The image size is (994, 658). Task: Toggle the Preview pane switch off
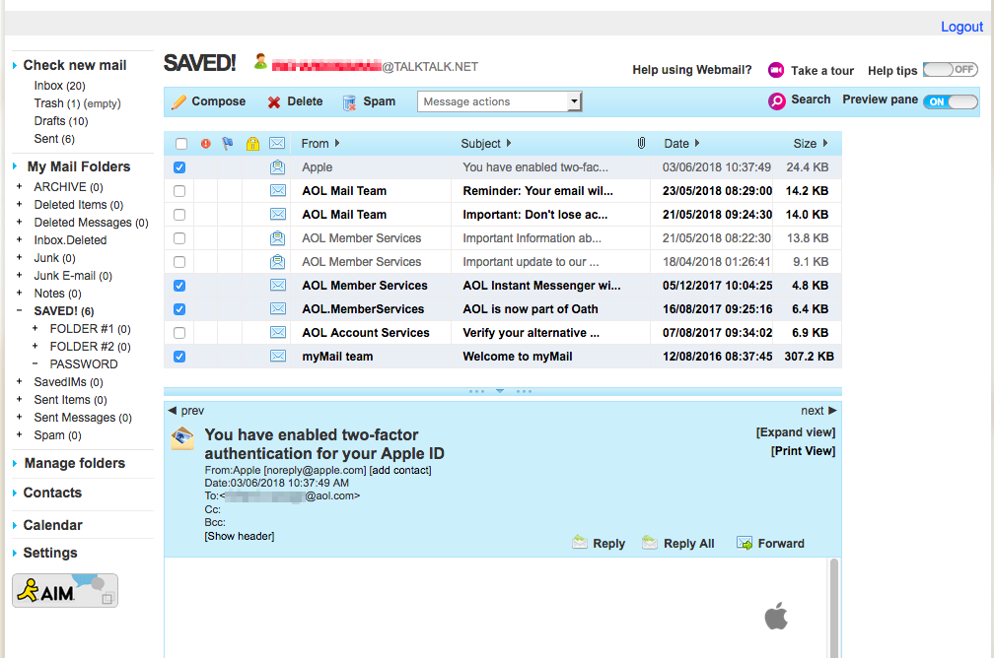951,101
